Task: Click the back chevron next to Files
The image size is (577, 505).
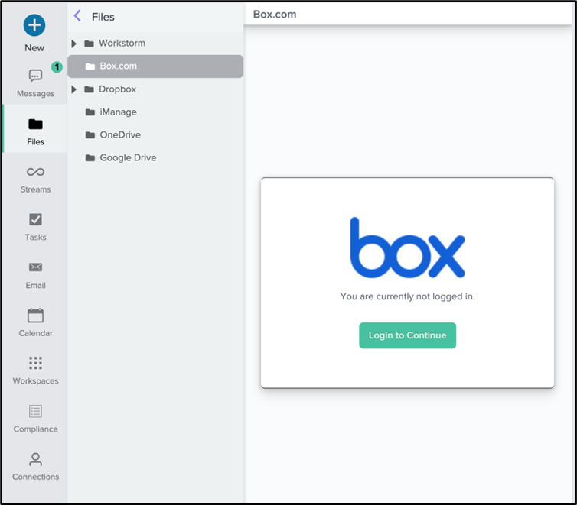Action: tap(77, 16)
